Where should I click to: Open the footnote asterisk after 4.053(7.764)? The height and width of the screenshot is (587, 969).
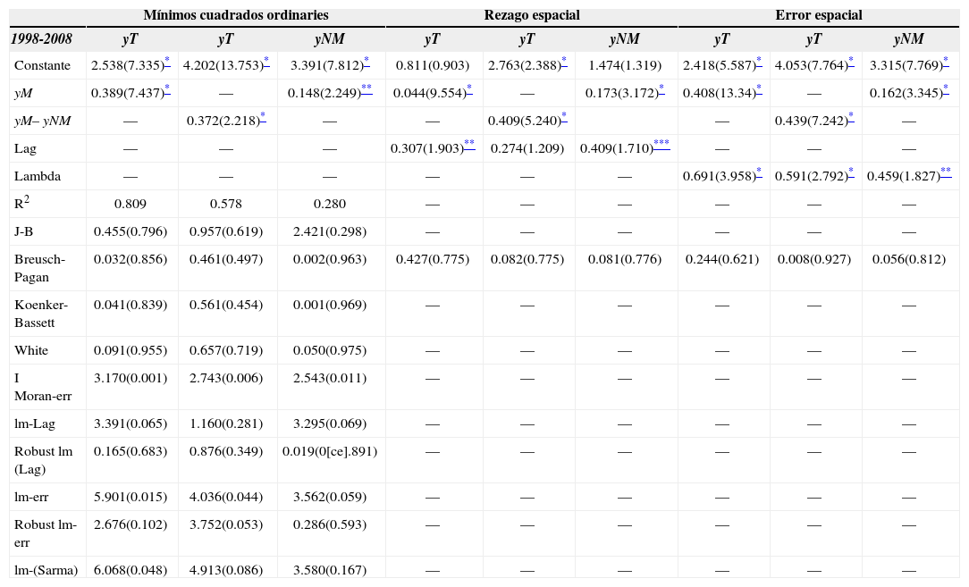coord(851,62)
